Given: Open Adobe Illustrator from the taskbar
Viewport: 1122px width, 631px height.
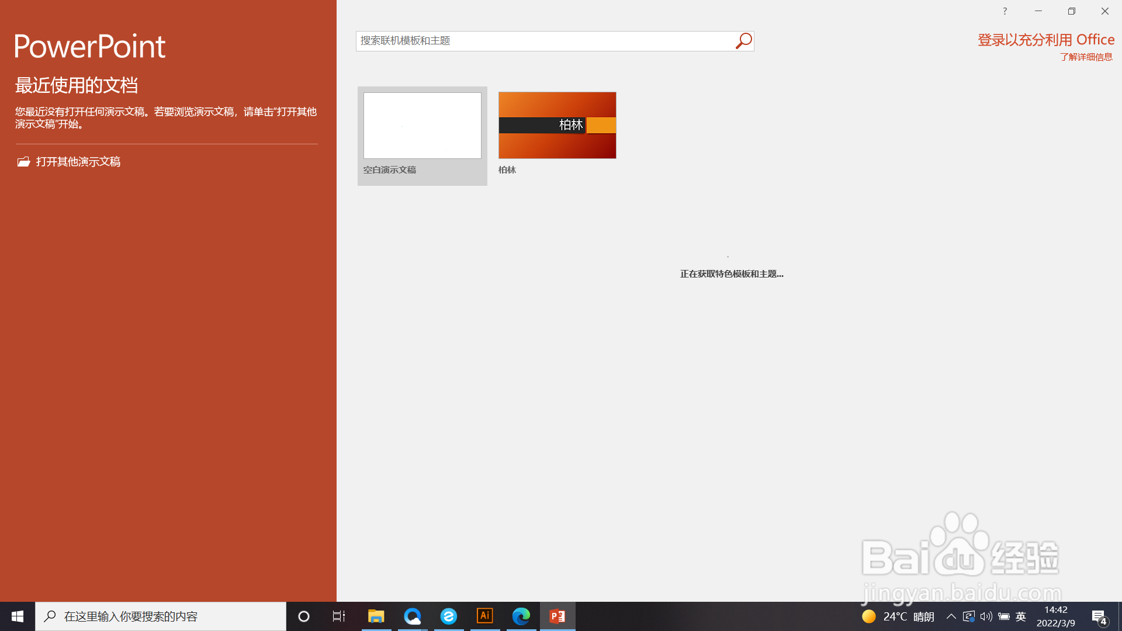Looking at the screenshot, I should point(485,616).
